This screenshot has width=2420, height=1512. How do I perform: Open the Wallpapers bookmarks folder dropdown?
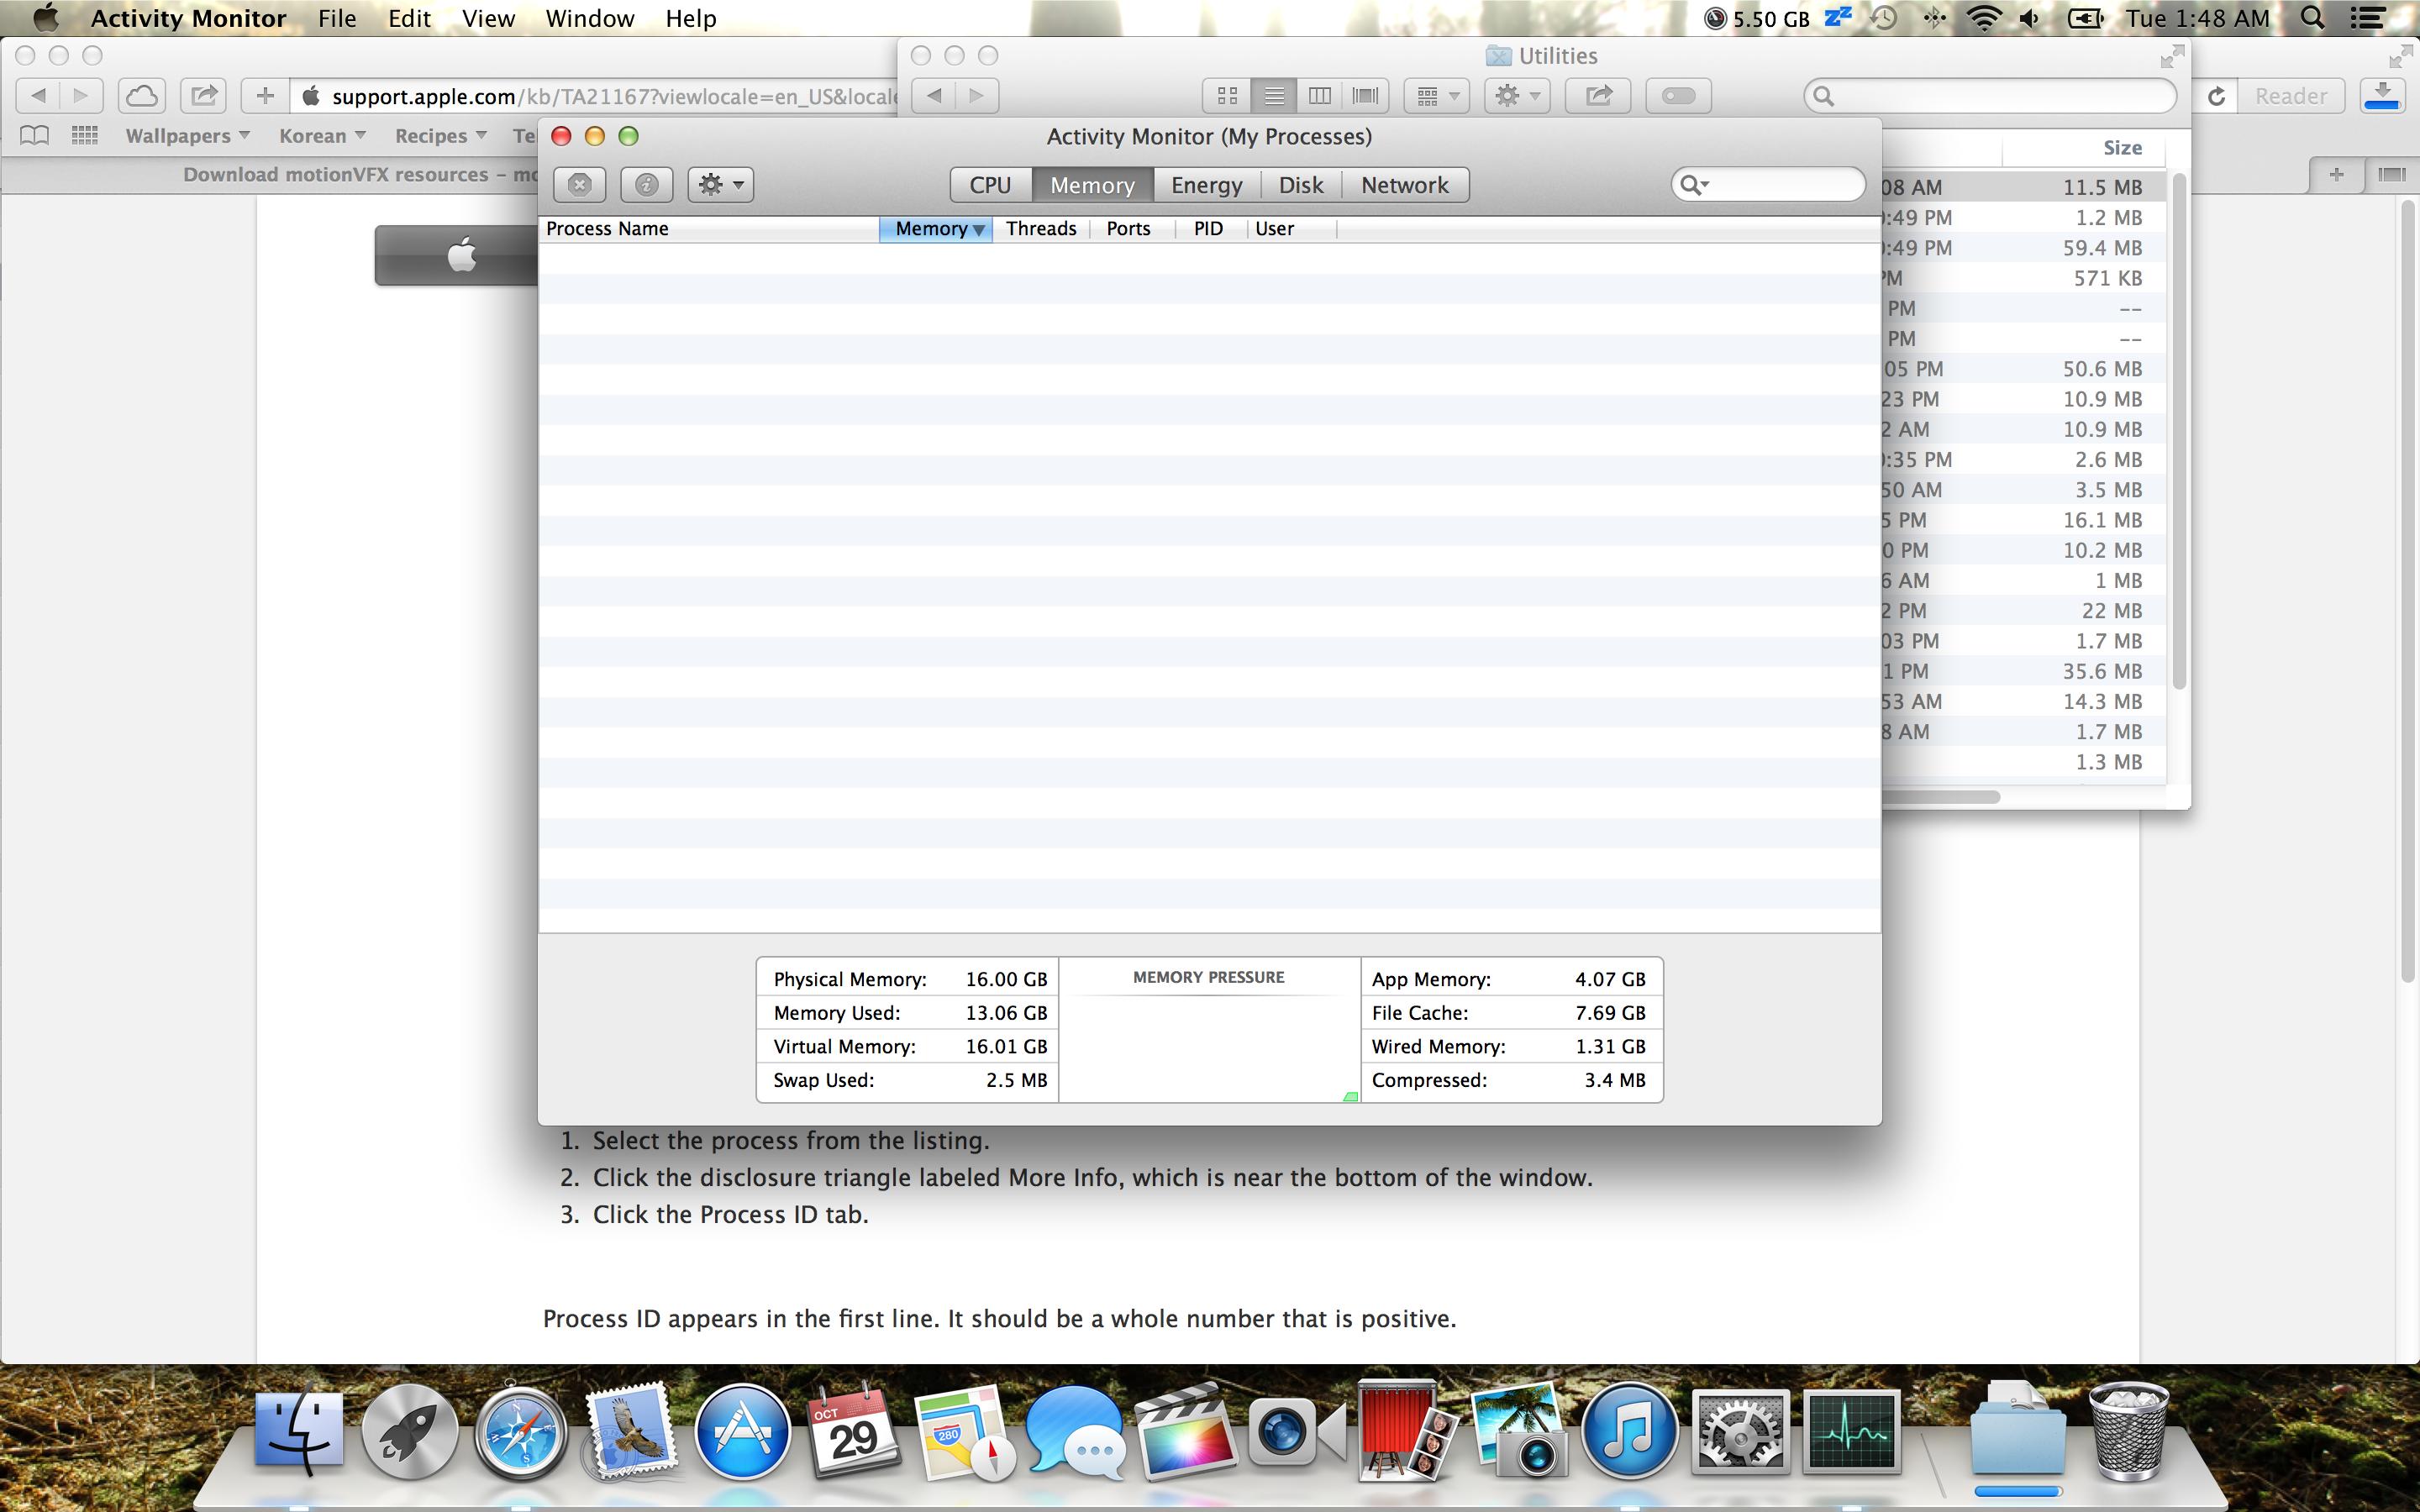pos(187,136)
